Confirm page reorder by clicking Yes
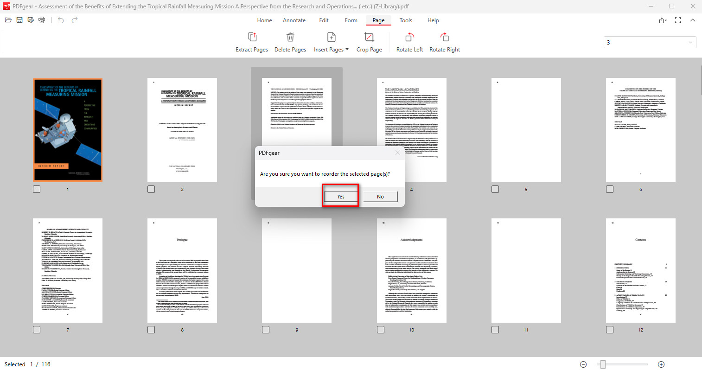702x370 pixels. click(x=340, y=196)
